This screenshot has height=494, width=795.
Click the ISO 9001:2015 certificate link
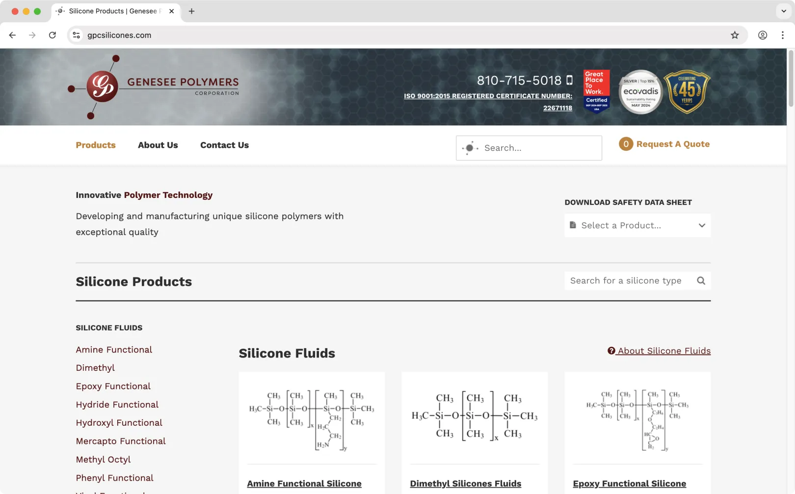(488, 96)
